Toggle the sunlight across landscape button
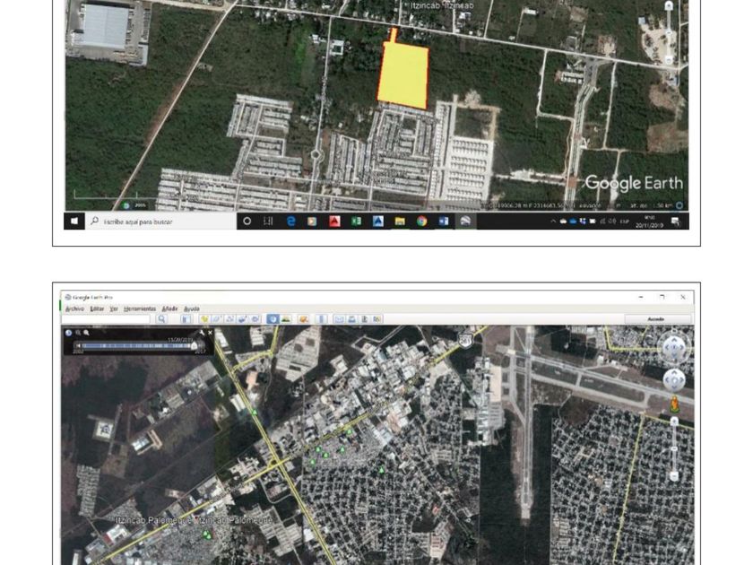This screenshot has width=753, height=565. (286, 318)
